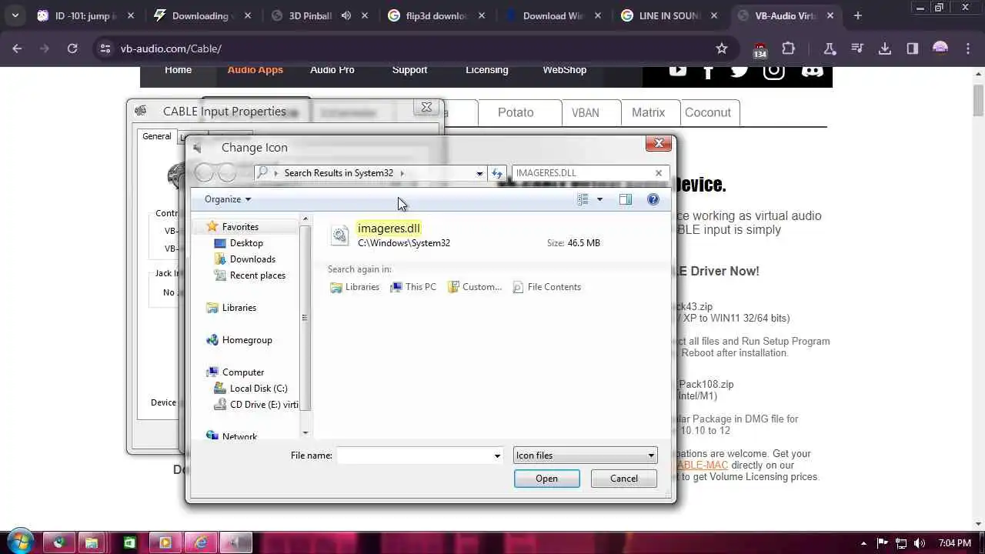Click the extension icon showing badge 134
This screenshot has width=985, height=554.
click(760, 50)
